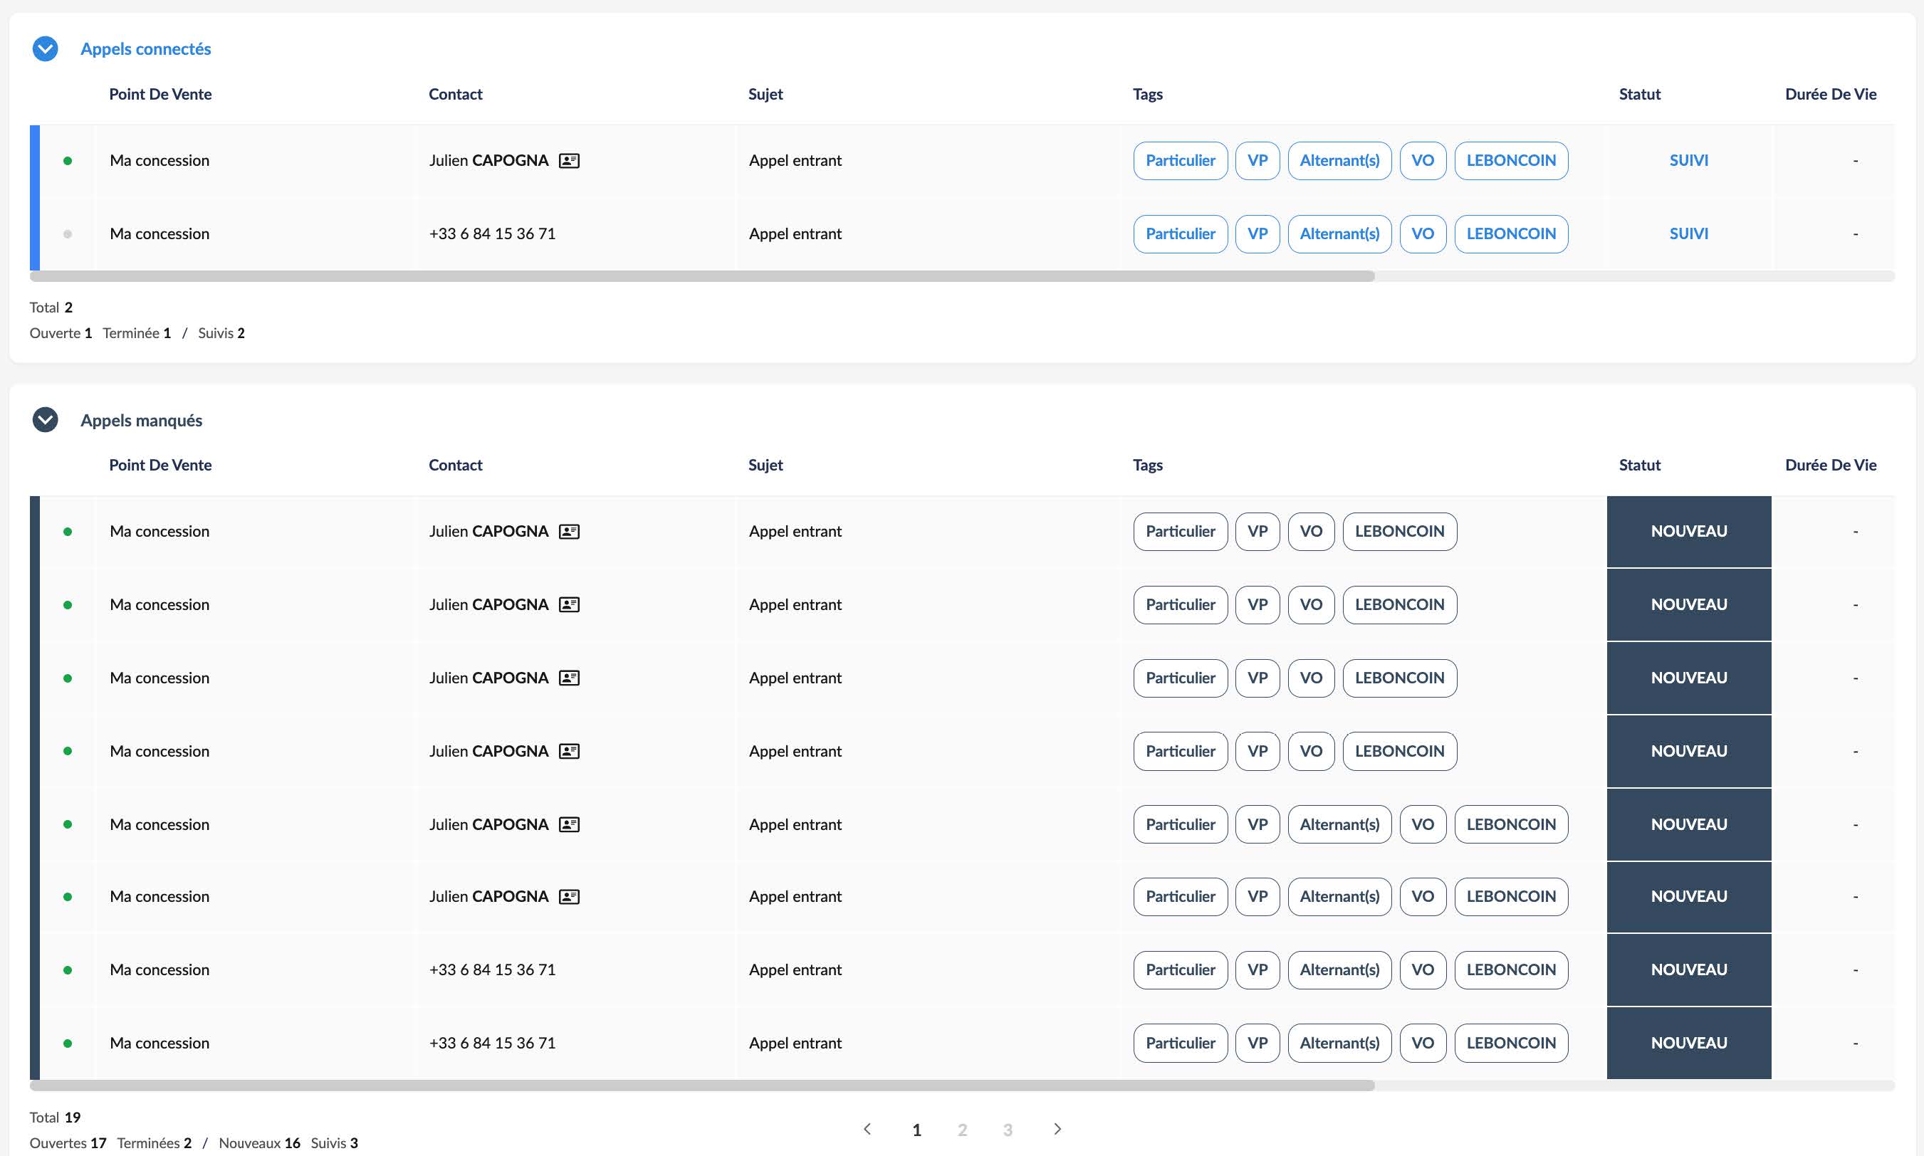Sort Appels connectés by Statut header
1924x1156 pixels.
coord(1640,94)
